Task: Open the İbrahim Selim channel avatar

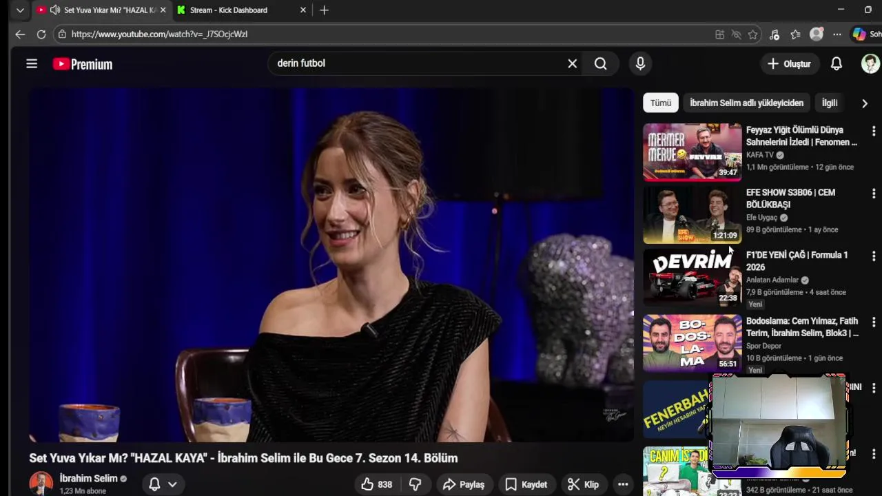Action: [41, 484]
